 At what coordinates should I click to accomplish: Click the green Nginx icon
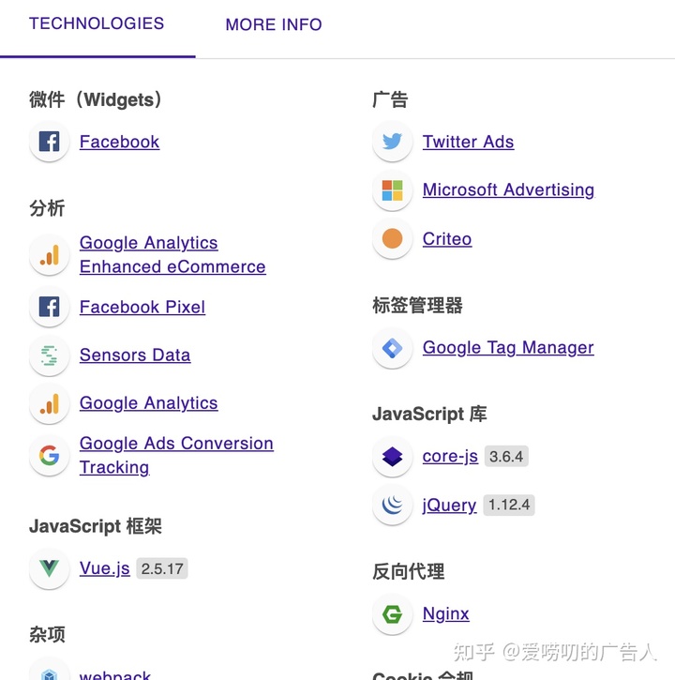[392, 614]
